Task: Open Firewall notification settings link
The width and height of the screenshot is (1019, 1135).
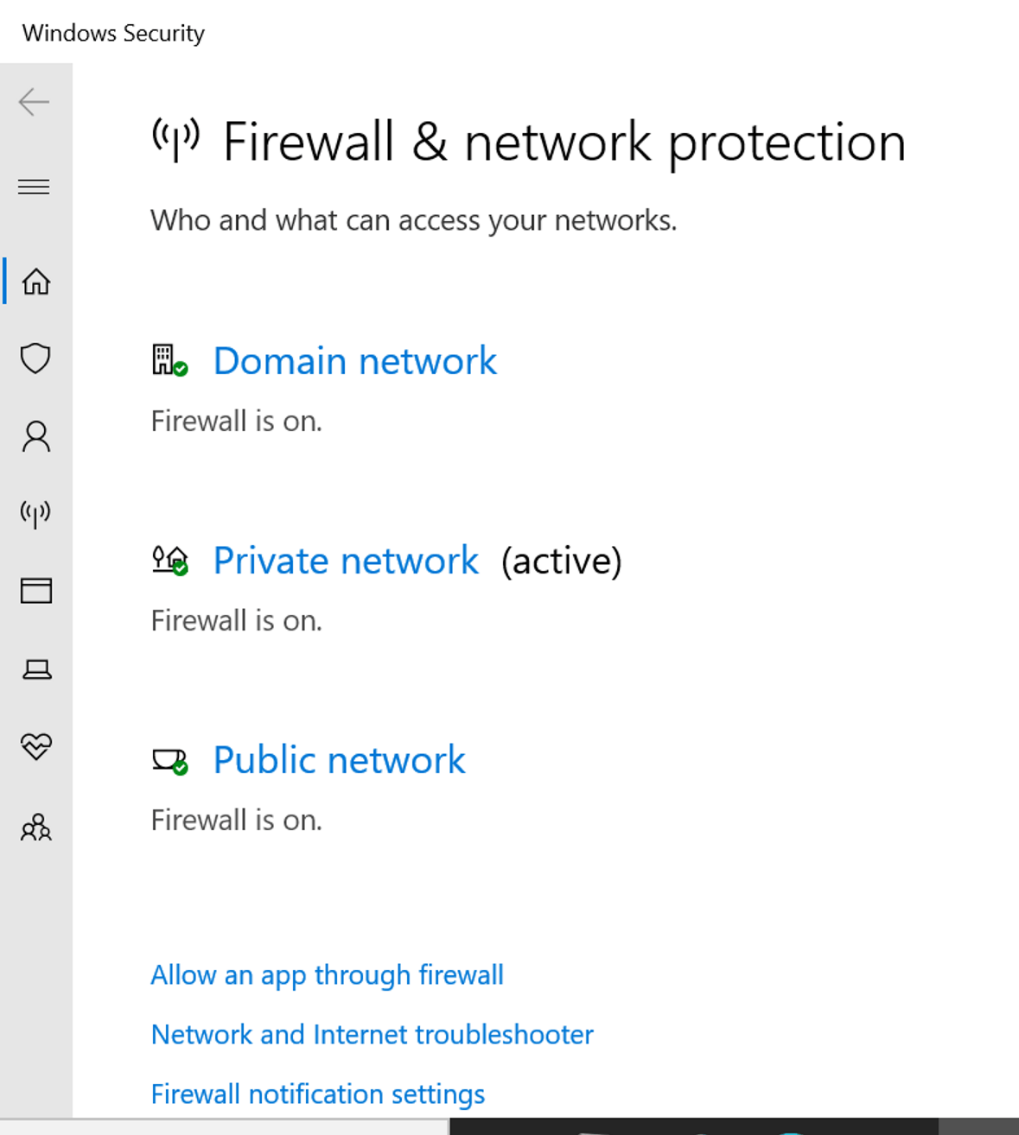Action: pos(318,1094)
